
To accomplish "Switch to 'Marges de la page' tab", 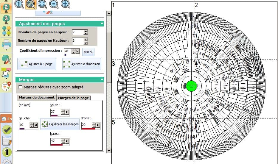I will [73, 98].
